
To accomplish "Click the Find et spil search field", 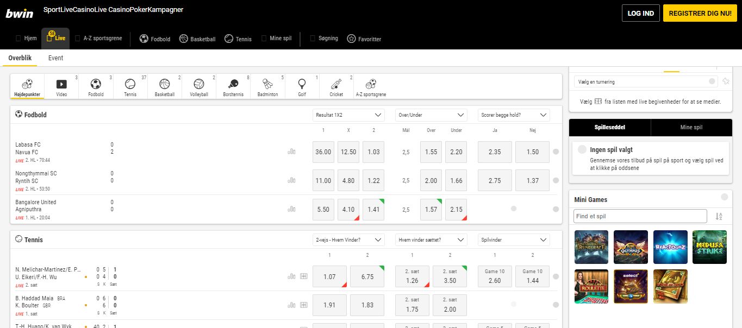I will [x=640, y=216].
